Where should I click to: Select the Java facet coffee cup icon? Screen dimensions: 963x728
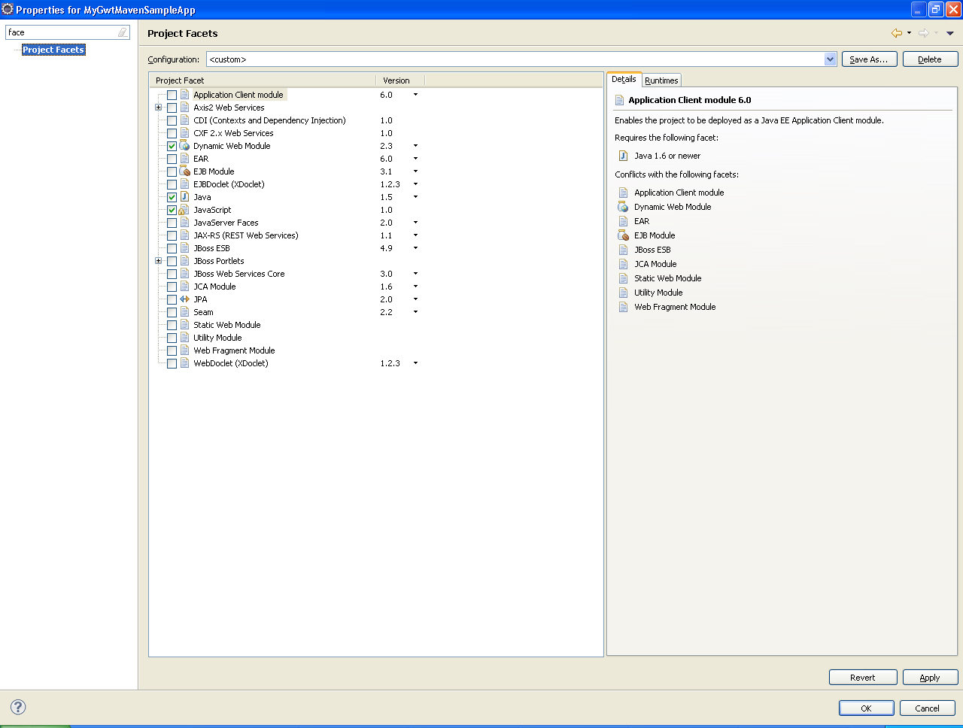(184, 197)
